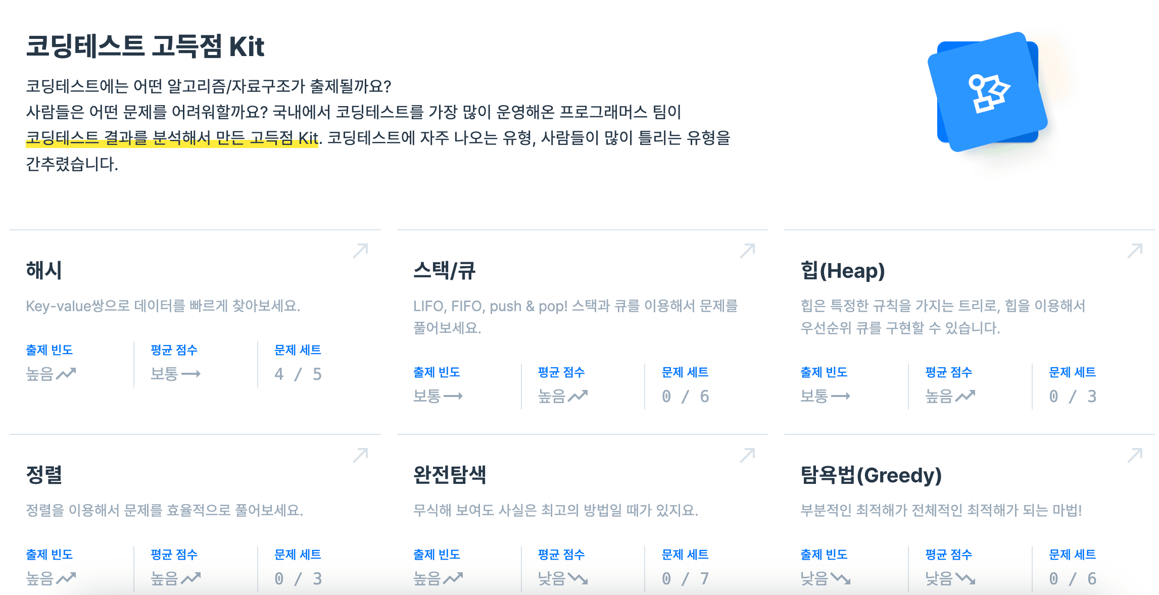Open the 스택/큐 topic title
The height and width of the screenshot is (595, 1159).
[x=444, y=271]
